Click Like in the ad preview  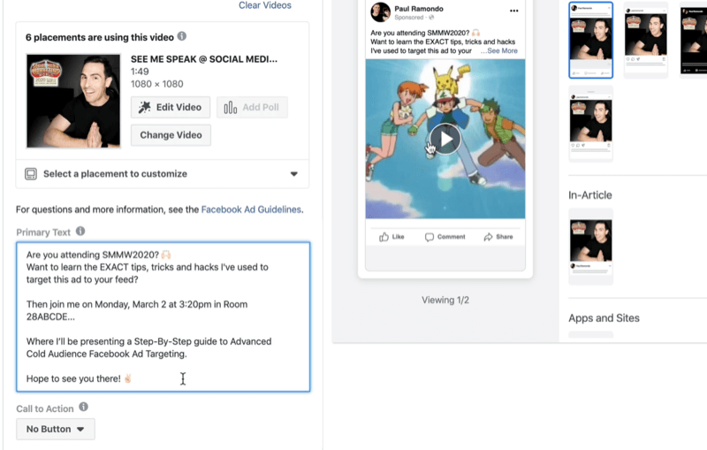pyautogui.click(x=392, y=237)
